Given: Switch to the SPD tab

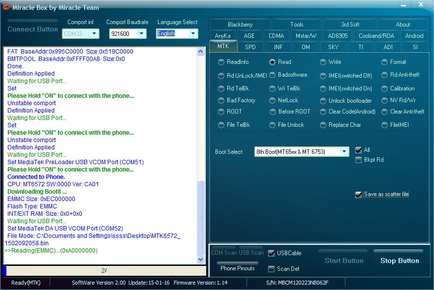Looking at the screenshot, I should click(250, 47).
